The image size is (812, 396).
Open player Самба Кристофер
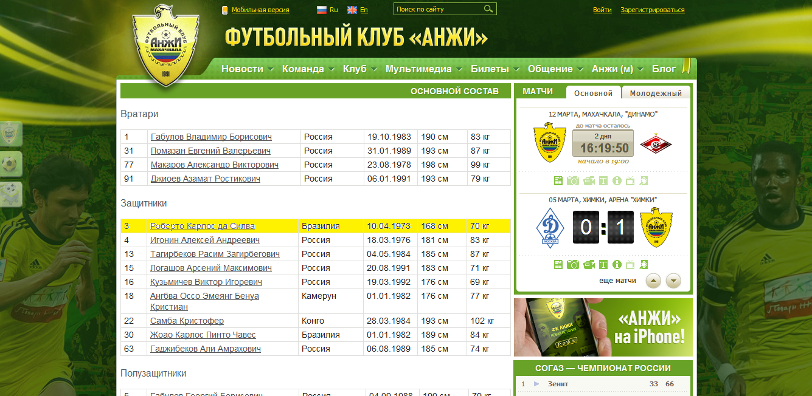click(187, 321)
